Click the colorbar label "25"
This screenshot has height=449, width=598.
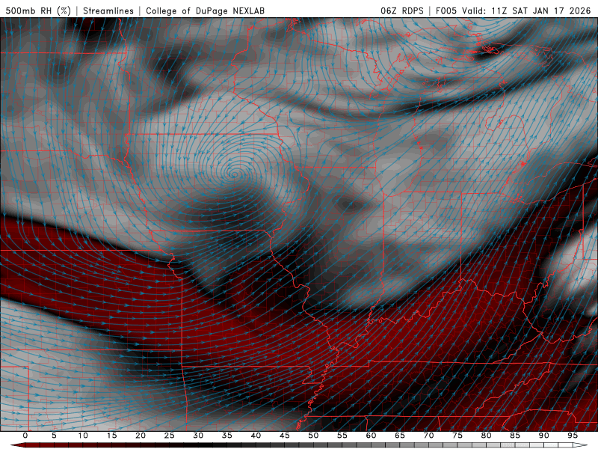click(170, 436)
